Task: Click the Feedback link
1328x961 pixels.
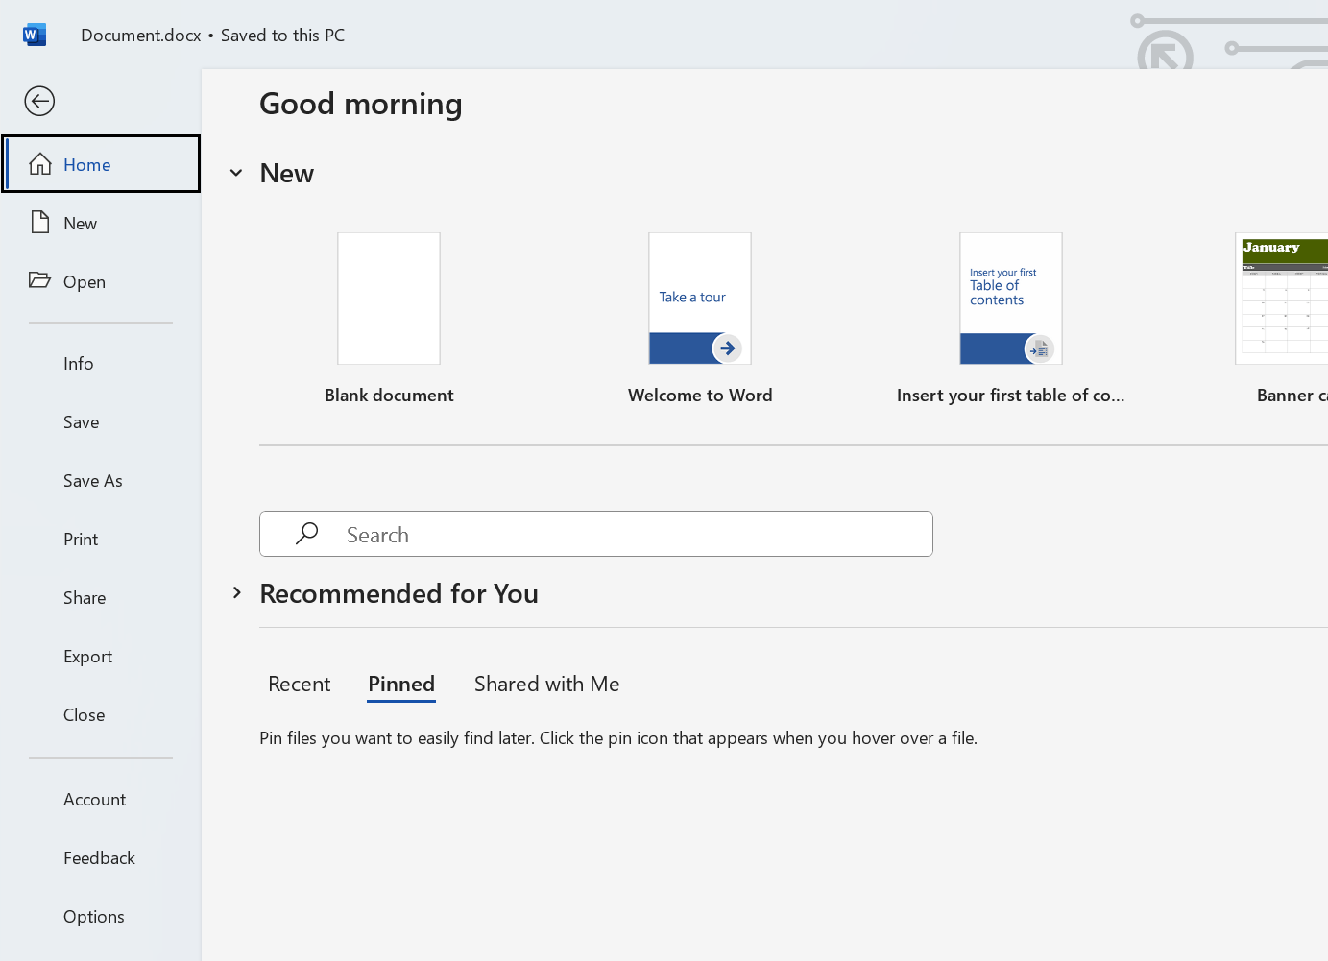Action: (99, 857)
